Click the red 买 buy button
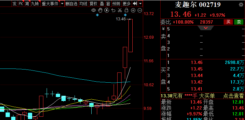Screen dimensions: 245x120 coord(228,22)
